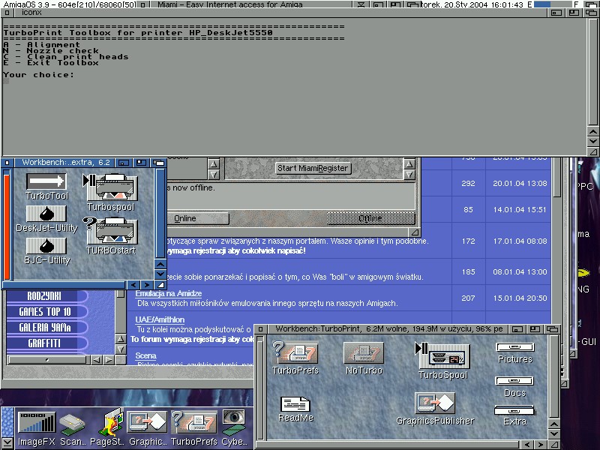
Task: Click the Workbench extra window title bar
Action: point(66,163)
